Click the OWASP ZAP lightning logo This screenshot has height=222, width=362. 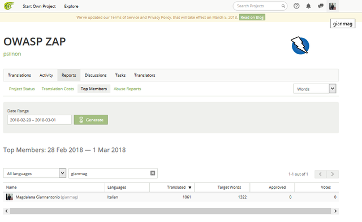(x=300, y=45)
